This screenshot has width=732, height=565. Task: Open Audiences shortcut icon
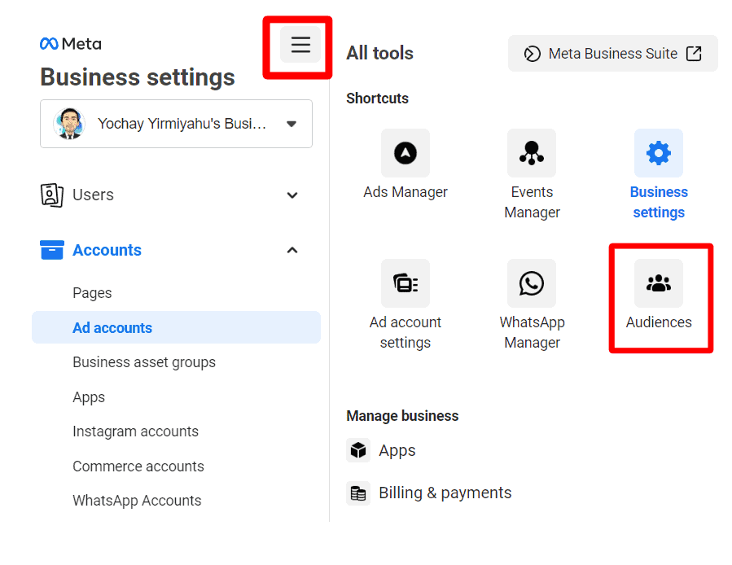click(659, 283)
